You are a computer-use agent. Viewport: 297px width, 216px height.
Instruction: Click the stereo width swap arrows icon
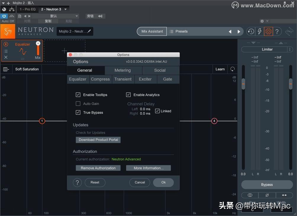(284, 195)
